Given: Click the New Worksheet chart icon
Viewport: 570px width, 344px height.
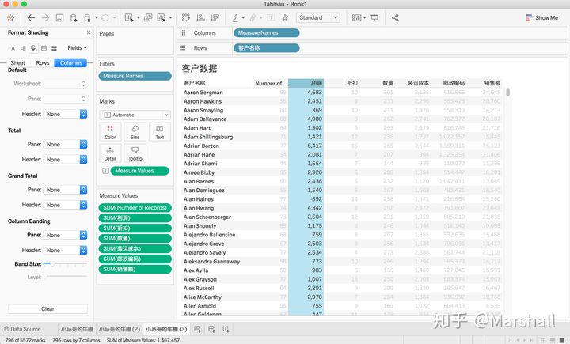Looking at the screenshot, I should 129,18.
